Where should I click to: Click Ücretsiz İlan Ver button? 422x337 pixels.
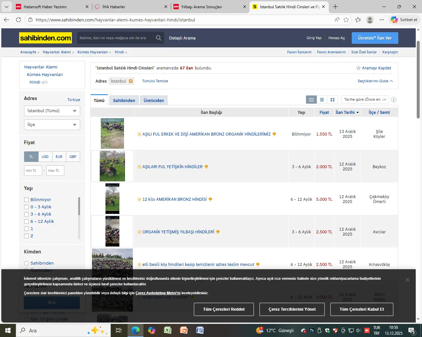[x=375, y=38]
